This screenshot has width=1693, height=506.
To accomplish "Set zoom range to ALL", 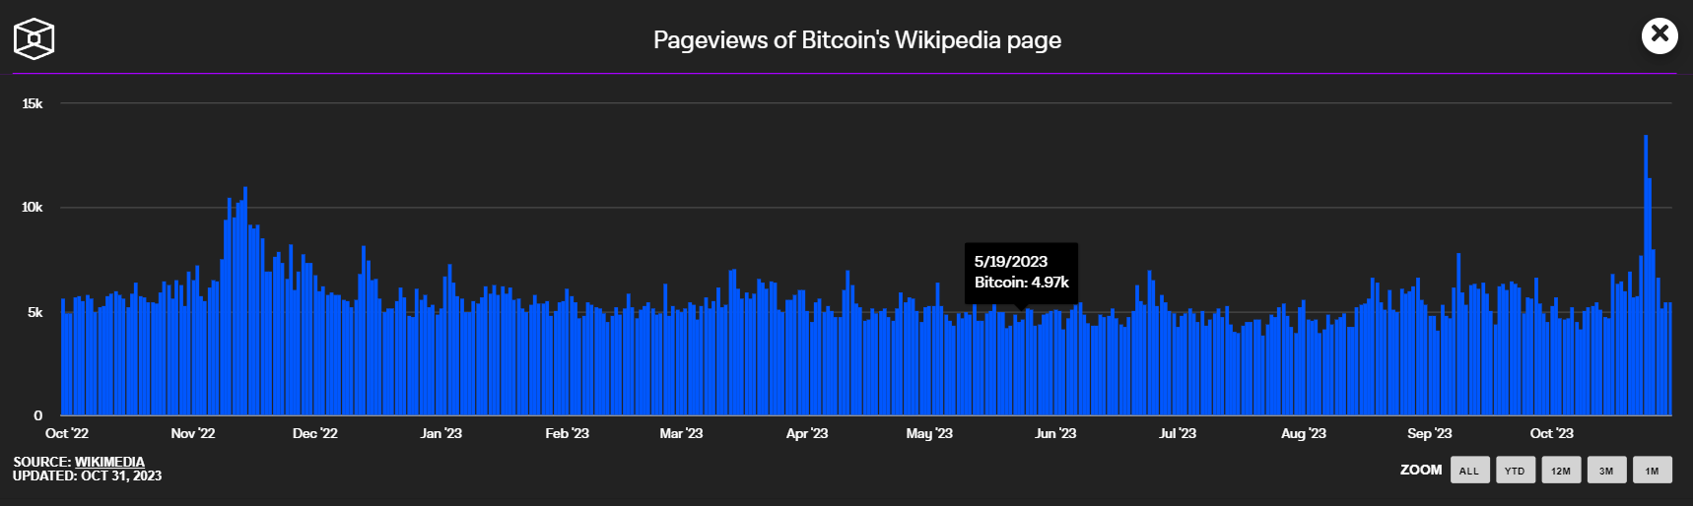I will click(1469, 471).
